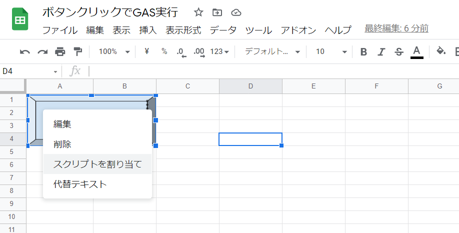Screen dimensions: 459x233
Task: Print the spreadsheet
Action: 60,52
